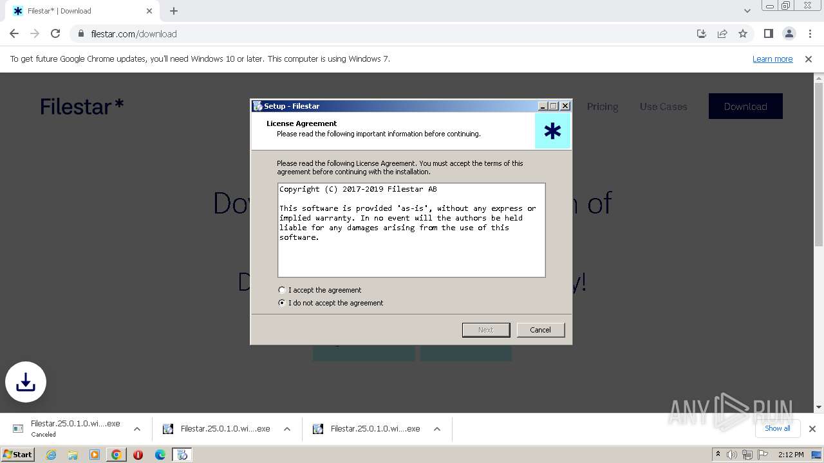824x463 pixels.
Task: Click the Filestar* logo on the website
Action: (x=82, y=106)
